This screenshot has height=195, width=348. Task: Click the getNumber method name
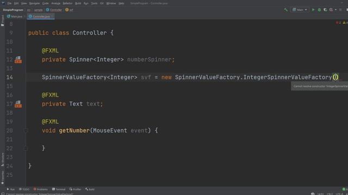74,131
